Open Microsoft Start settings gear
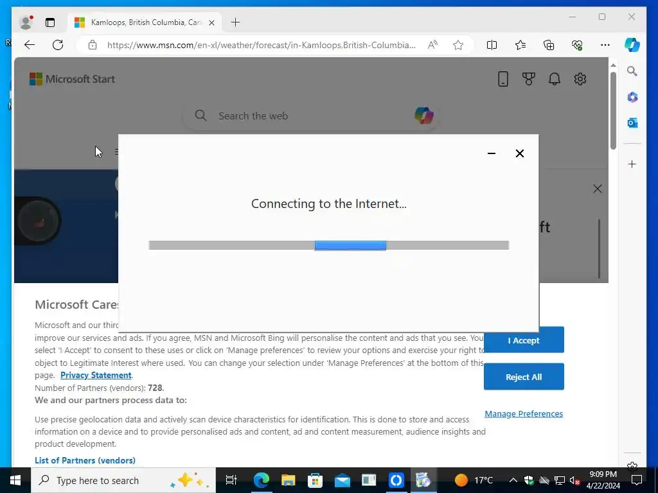658x493 pixels. point(580,79)
